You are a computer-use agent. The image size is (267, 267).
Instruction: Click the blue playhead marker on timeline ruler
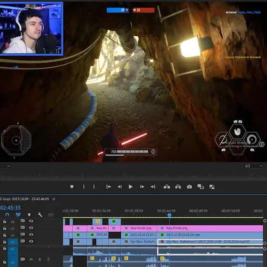tap(169, 215)
